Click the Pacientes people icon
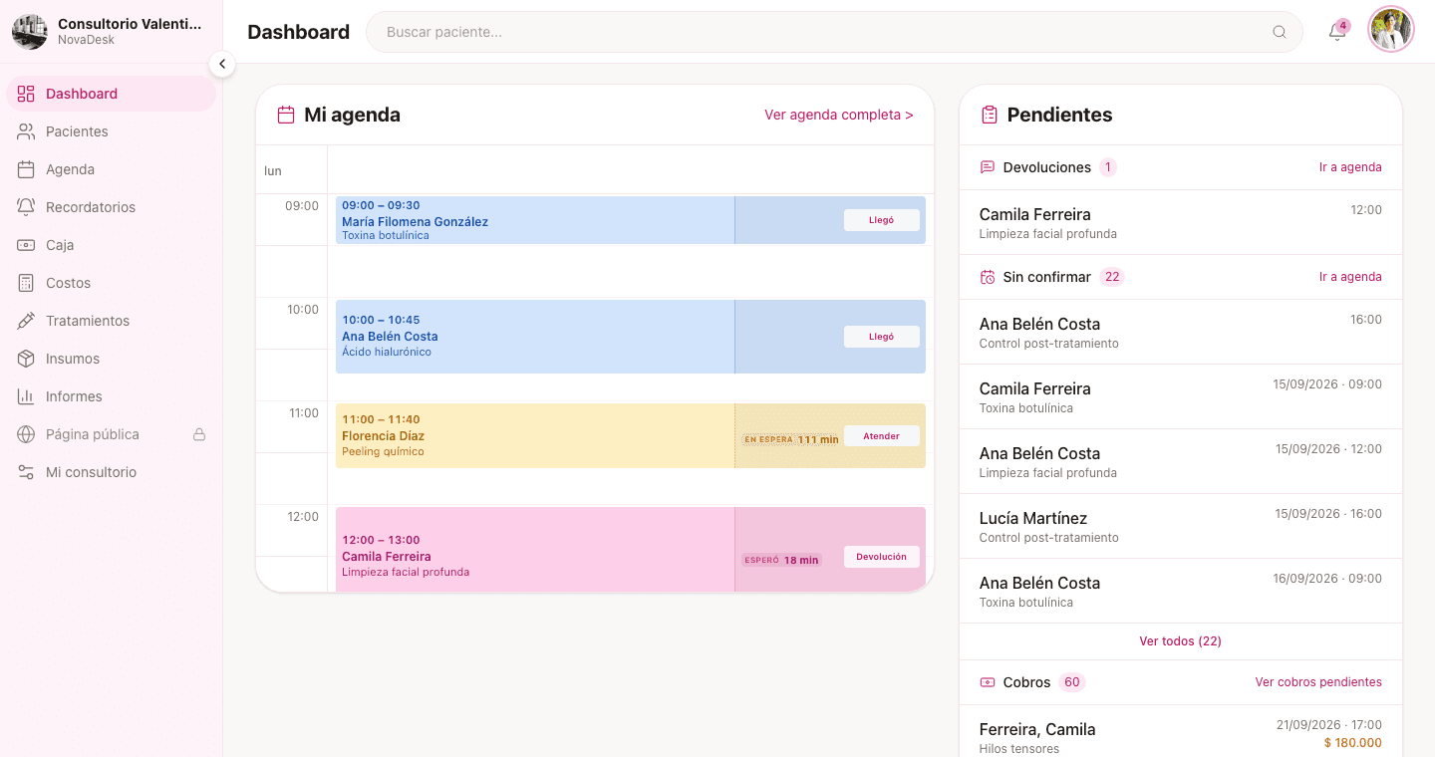Viewport: 1435px width, 757px height. [26, 131]
